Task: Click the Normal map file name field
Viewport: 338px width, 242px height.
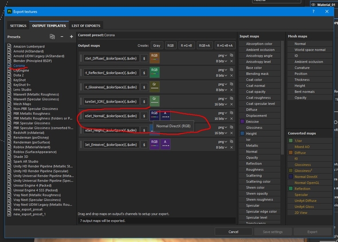Action: [111, 116]
